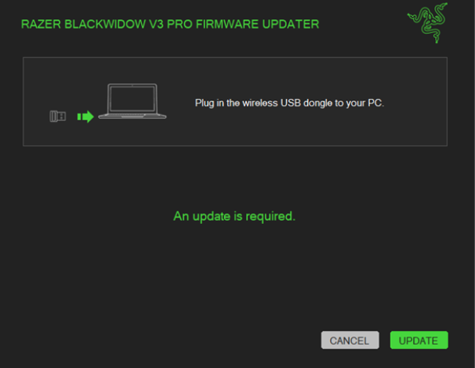The height and width of the screenshot is (368, 475).
Task: Click the green Razer snake logo
Action: (427, 23)
